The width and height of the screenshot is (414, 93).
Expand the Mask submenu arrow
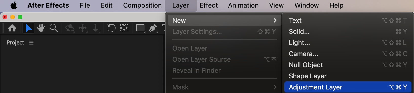tap(275, 87)
